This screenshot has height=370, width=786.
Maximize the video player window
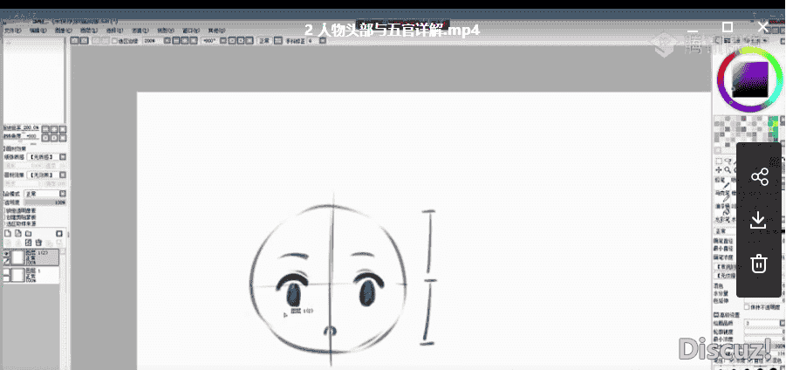point(728,26)
